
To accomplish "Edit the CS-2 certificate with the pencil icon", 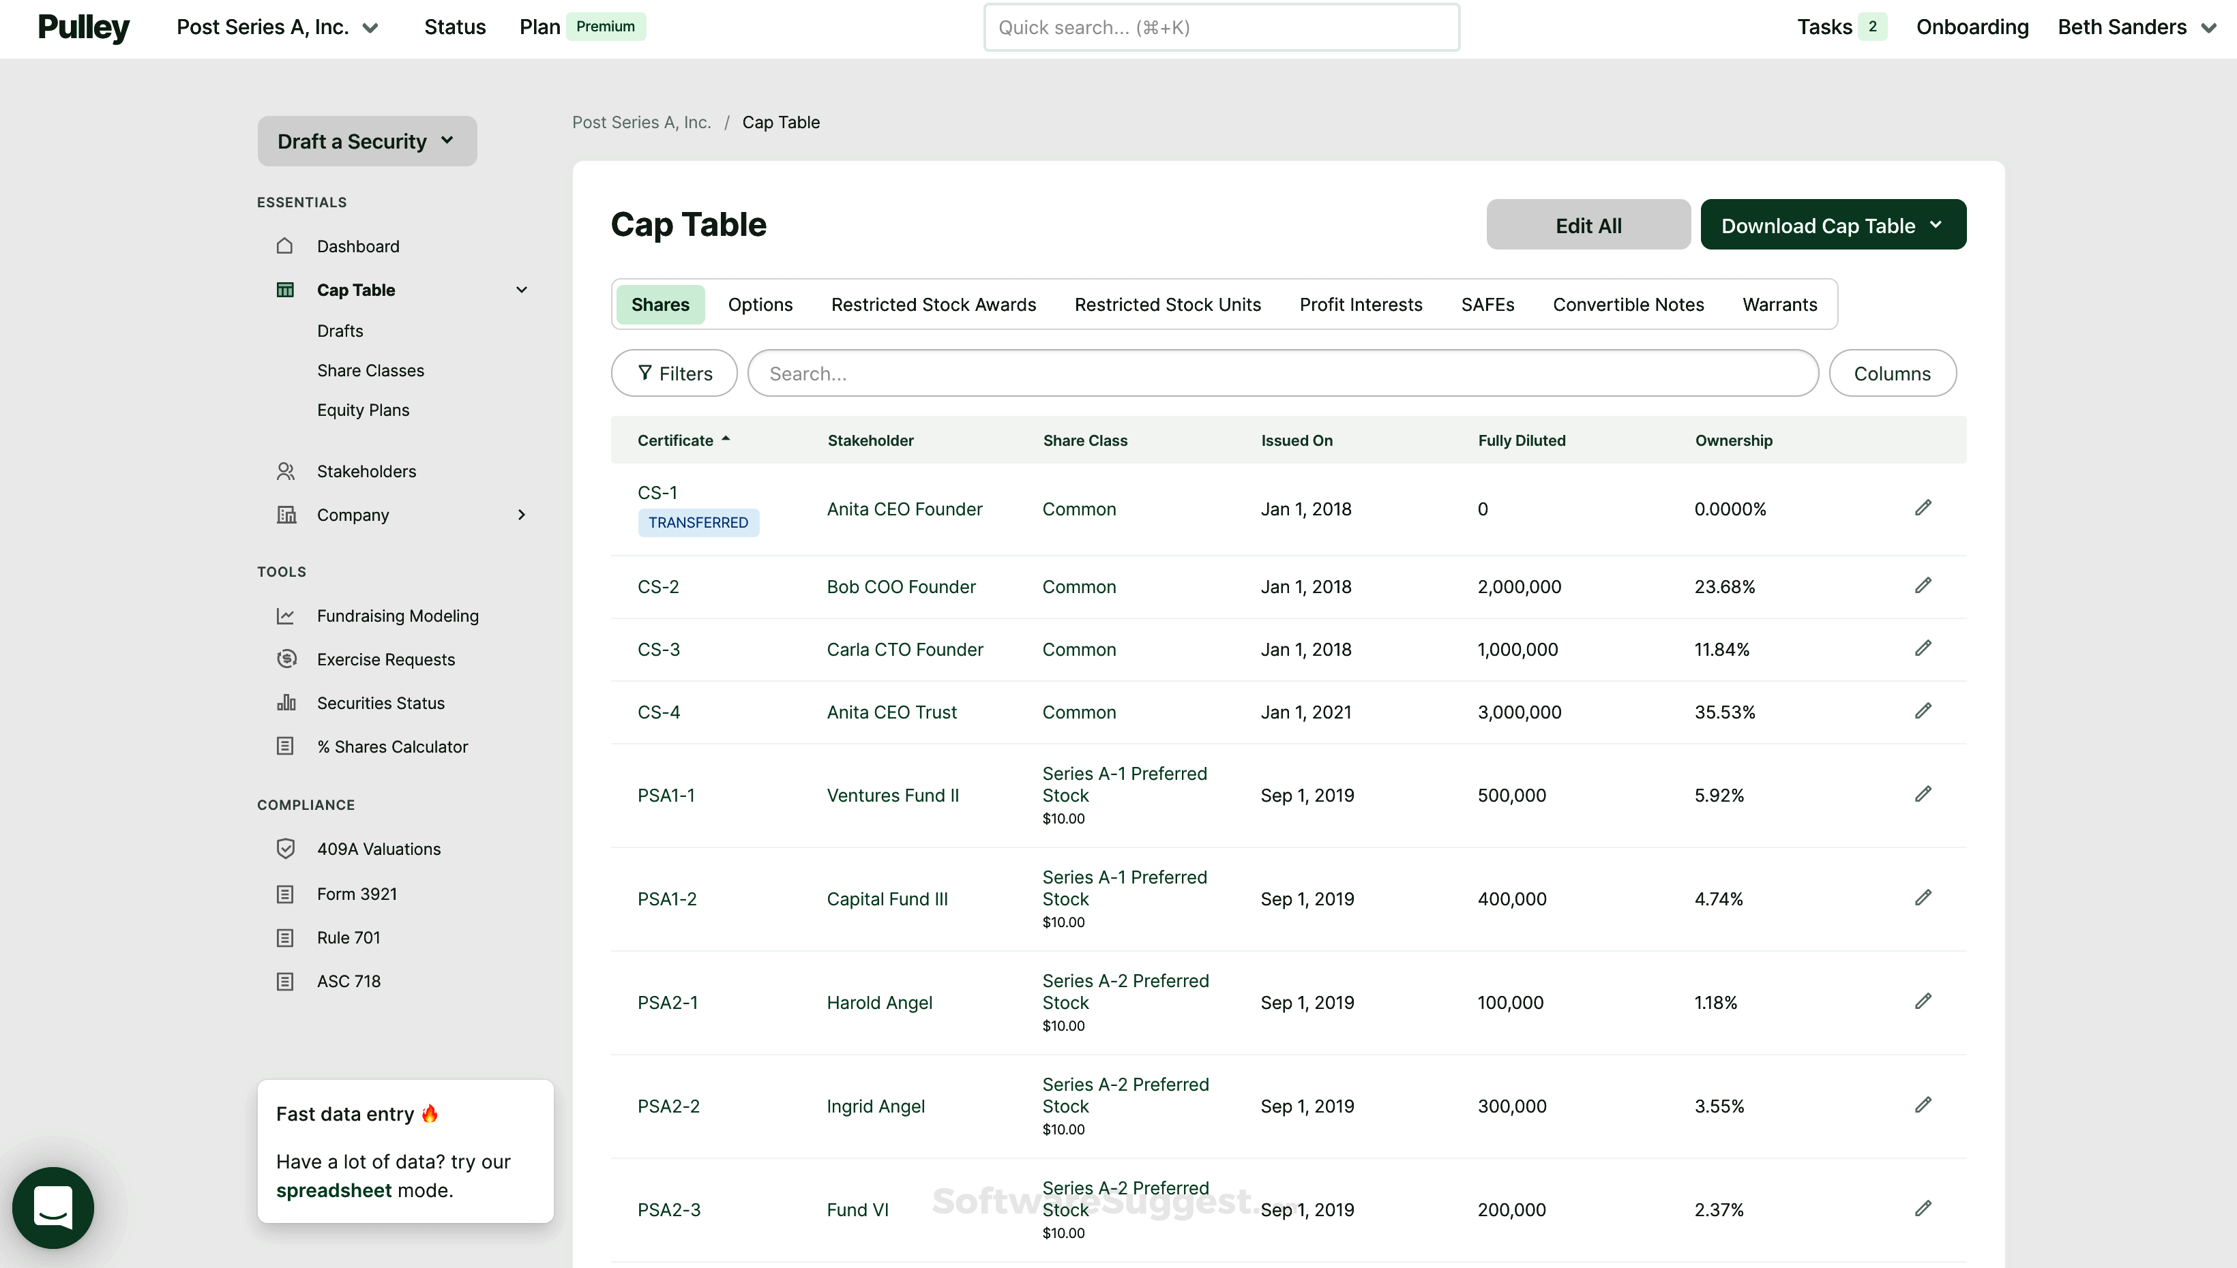I will tap(1923, 585).
